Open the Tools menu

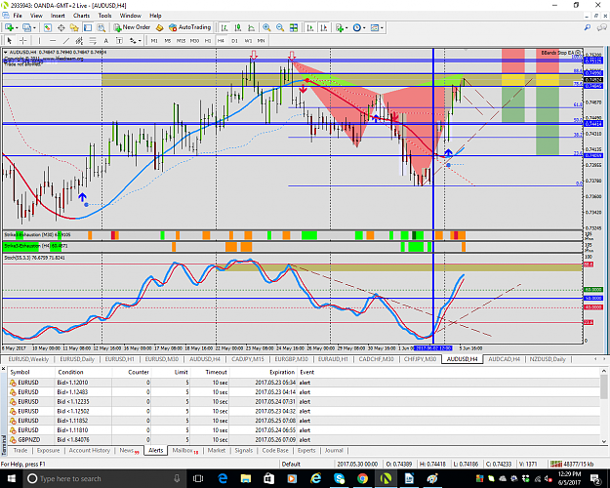(x=104, y=16)
